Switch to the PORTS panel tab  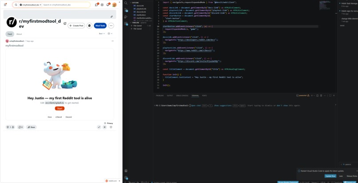(204, 95)
